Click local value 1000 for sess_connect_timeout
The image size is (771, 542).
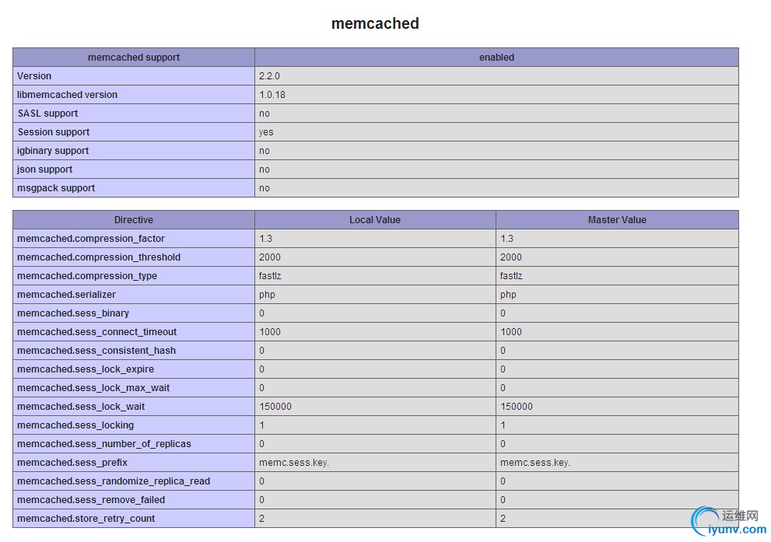(270, 332)
